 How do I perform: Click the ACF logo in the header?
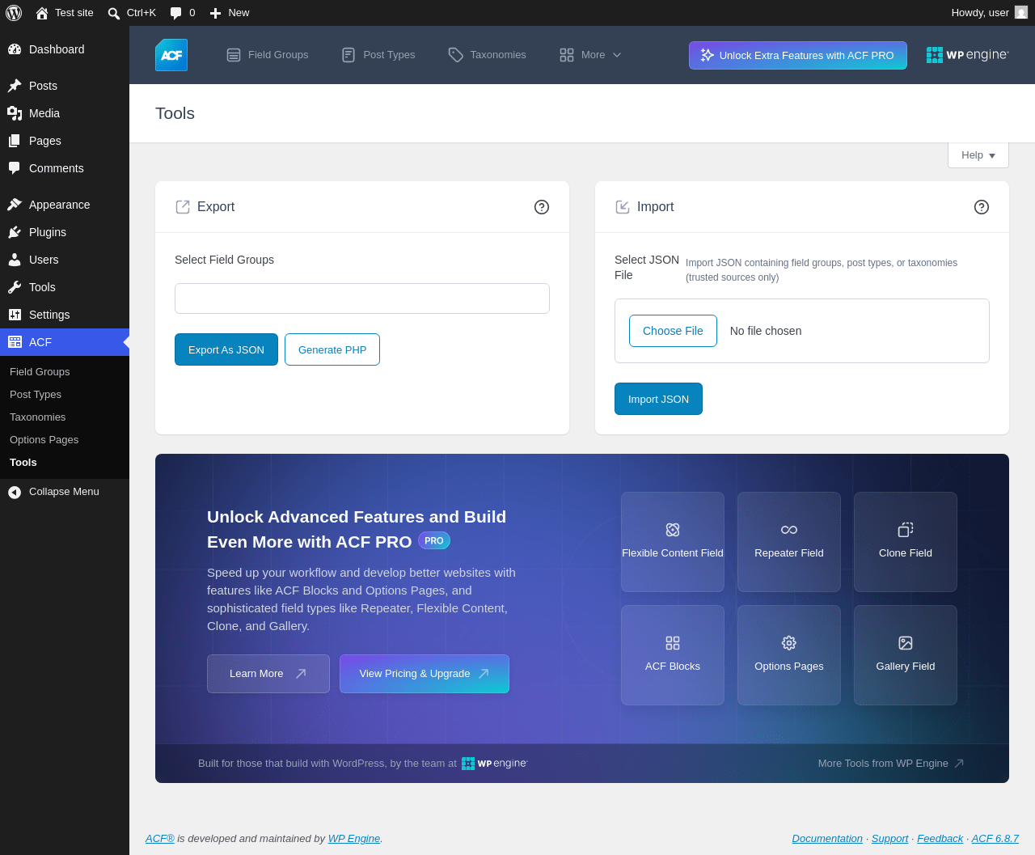(x=171, y=55)
